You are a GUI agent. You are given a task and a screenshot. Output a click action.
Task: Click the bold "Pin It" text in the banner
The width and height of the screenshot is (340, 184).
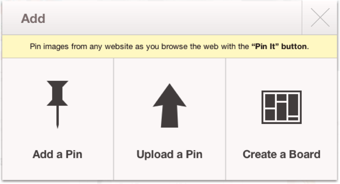(x=265, y=46)
